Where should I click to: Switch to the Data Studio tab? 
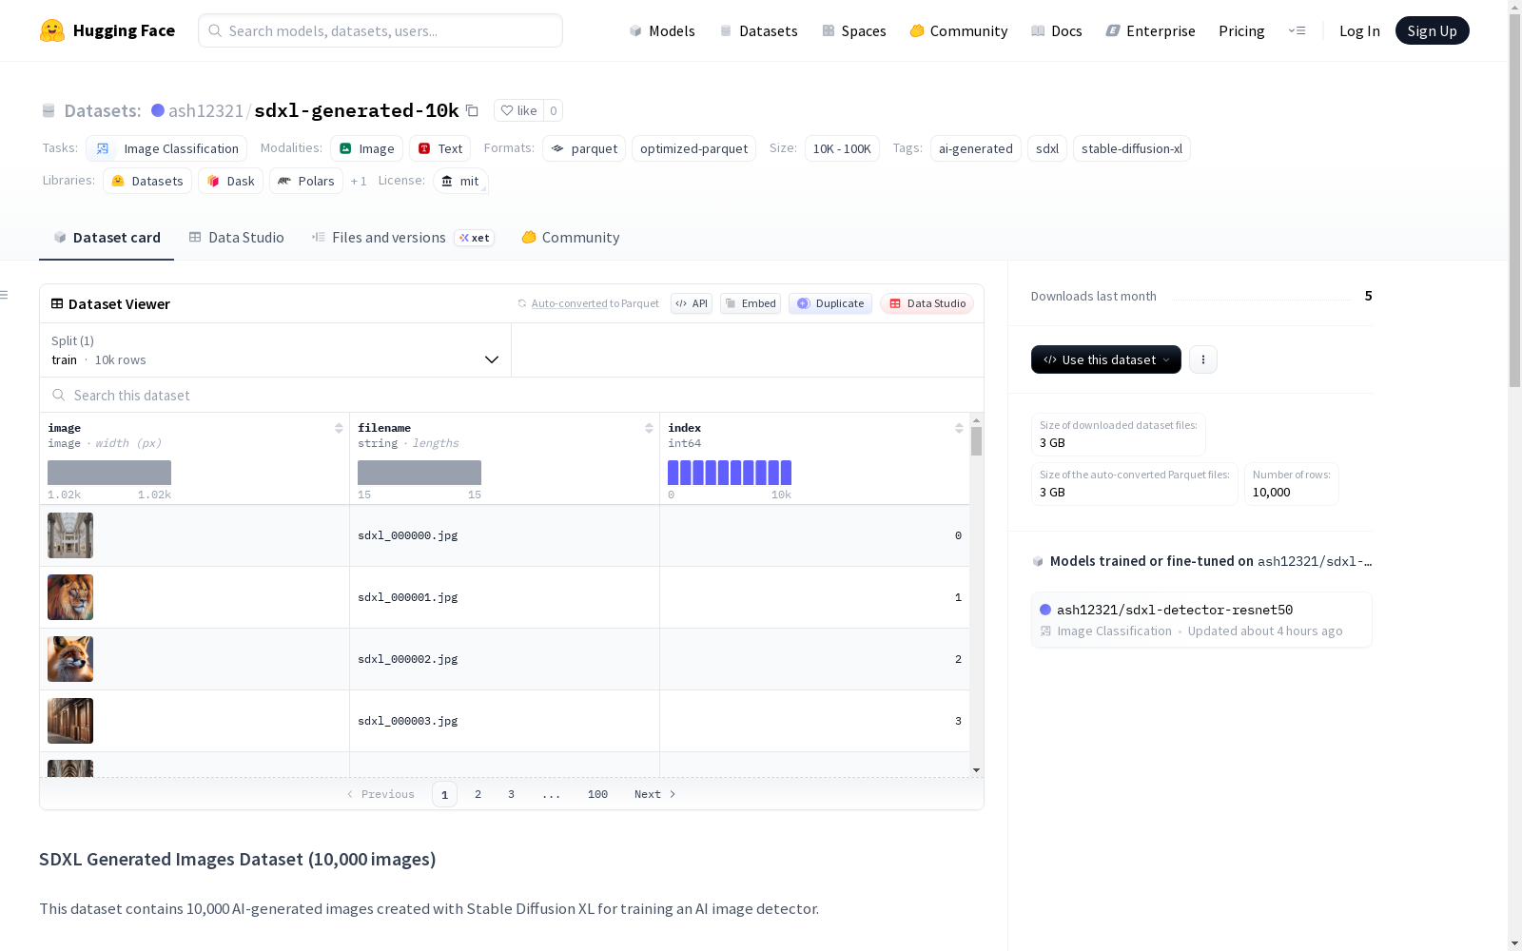click(237, 238)
